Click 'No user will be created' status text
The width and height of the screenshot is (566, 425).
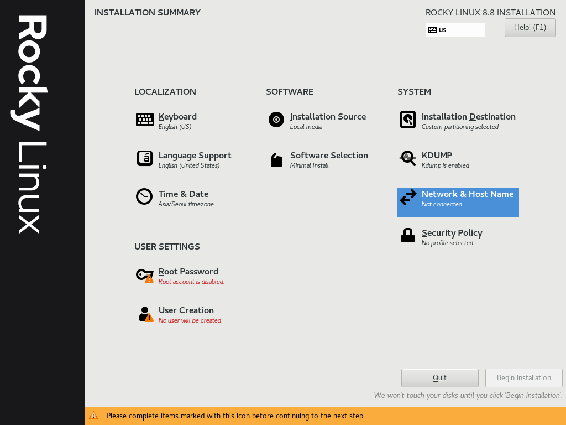190,320
